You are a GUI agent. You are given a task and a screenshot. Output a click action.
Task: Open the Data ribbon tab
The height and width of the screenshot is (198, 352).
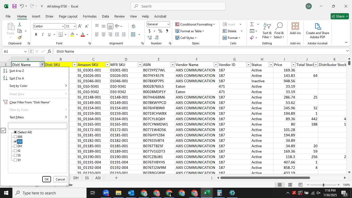pos(105,16)
